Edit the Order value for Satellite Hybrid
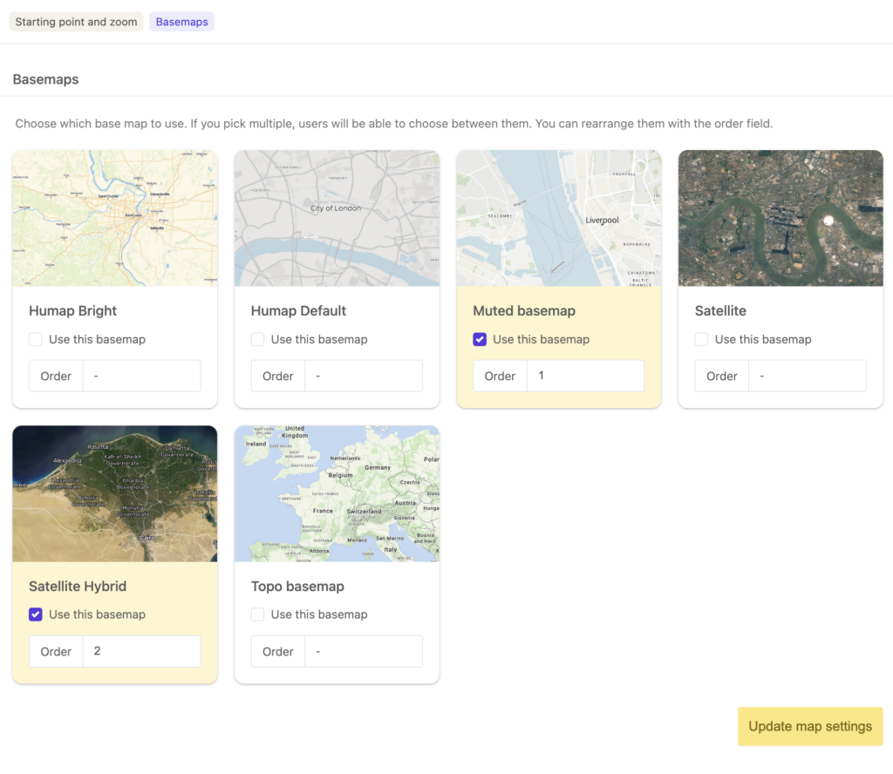The image size is (893, 774). [x=142, y=651]
